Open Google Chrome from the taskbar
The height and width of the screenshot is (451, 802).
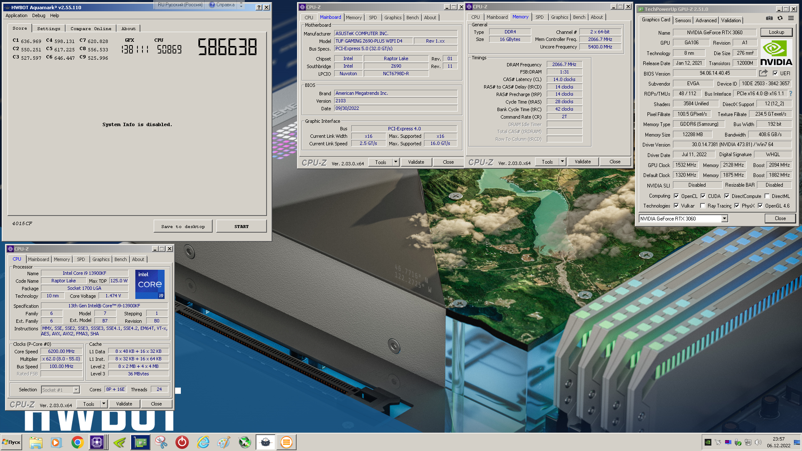pyautogui.click(x=77, y=442)
